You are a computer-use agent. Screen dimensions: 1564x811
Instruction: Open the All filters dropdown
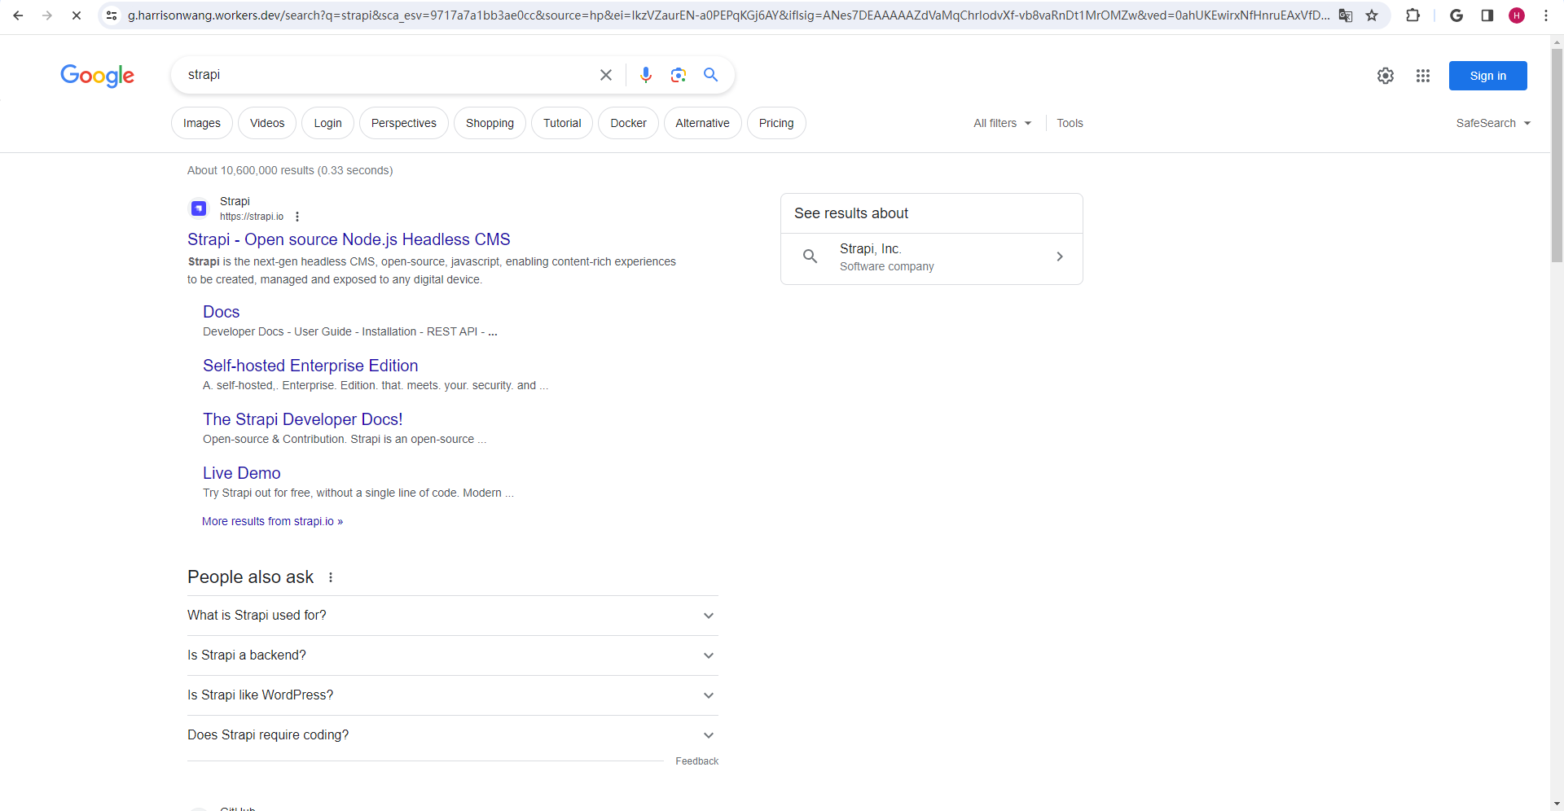tap(1002, 123)
